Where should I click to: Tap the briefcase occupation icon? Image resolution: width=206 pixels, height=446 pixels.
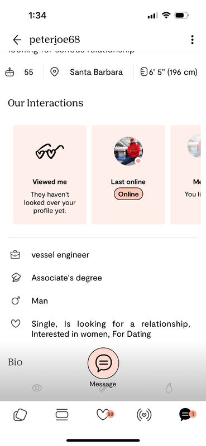coord(15,255)
